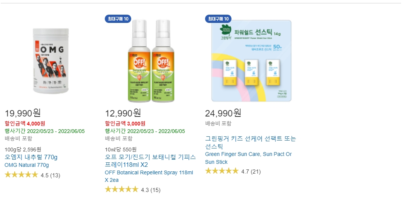Click the OMG Natural 770g English link

click(27, 165)
